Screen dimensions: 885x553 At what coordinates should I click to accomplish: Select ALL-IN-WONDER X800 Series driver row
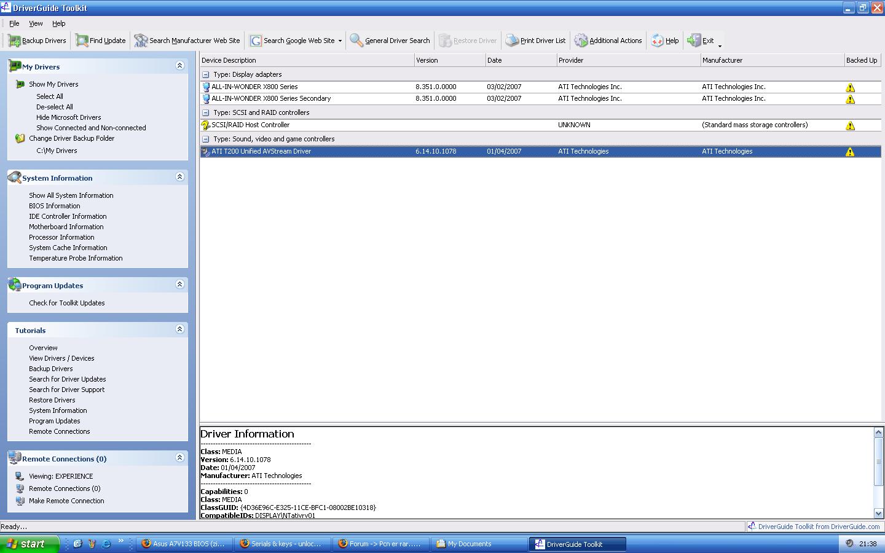tap(540, 87)
